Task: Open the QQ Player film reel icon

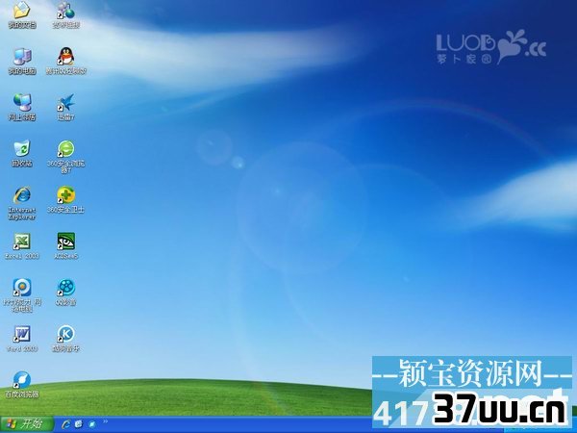Action: coord(65,288)
